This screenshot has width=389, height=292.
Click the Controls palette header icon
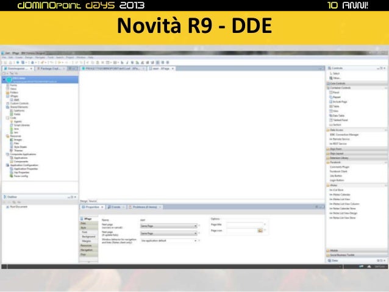329,68
